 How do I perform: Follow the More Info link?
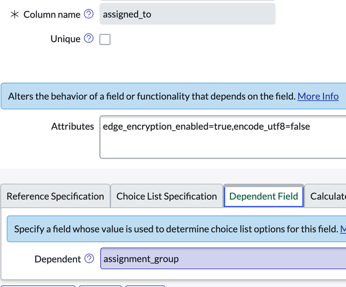tap(318, 96)
